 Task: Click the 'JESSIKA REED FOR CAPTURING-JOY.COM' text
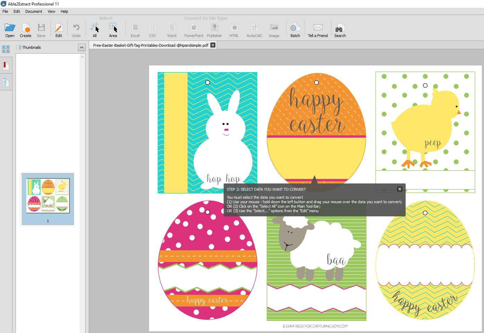tap(315, 326)
